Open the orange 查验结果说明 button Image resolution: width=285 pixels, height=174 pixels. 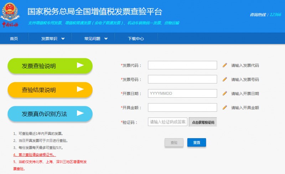50,90
